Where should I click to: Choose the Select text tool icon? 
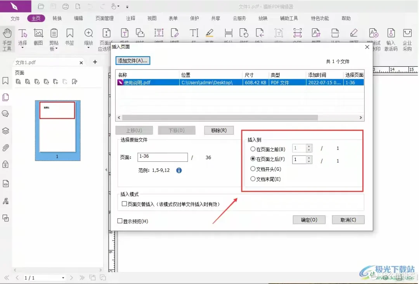point(23,33)
